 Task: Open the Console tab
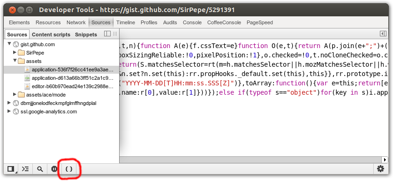192,22
